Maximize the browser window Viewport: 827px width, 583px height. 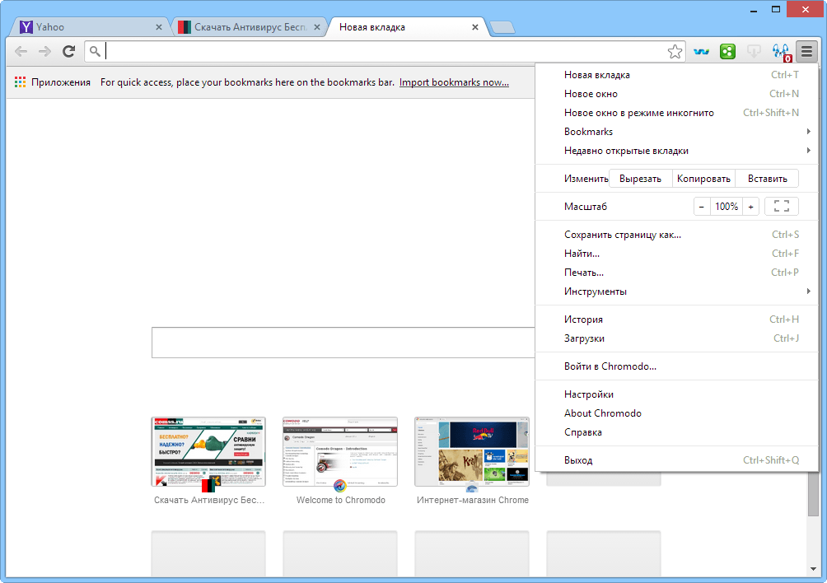pos(775,10)
